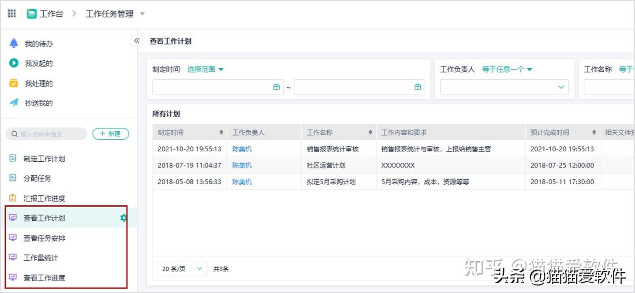This screenshot has height=293, width=635.
Task: Collapse the sidebar with the double-chevron arrow
Action: (137, 40)
